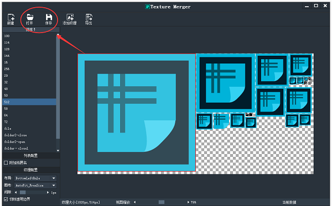Image resolution: width=332 pixels, height=206 pixels.
Task: Select the texture named 50 in the list
Action: pos(29,96)
